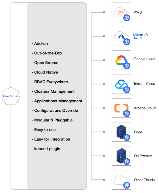Click the Google Cloud label
Viewport: 159px width, 193px height.
[144, 59]
